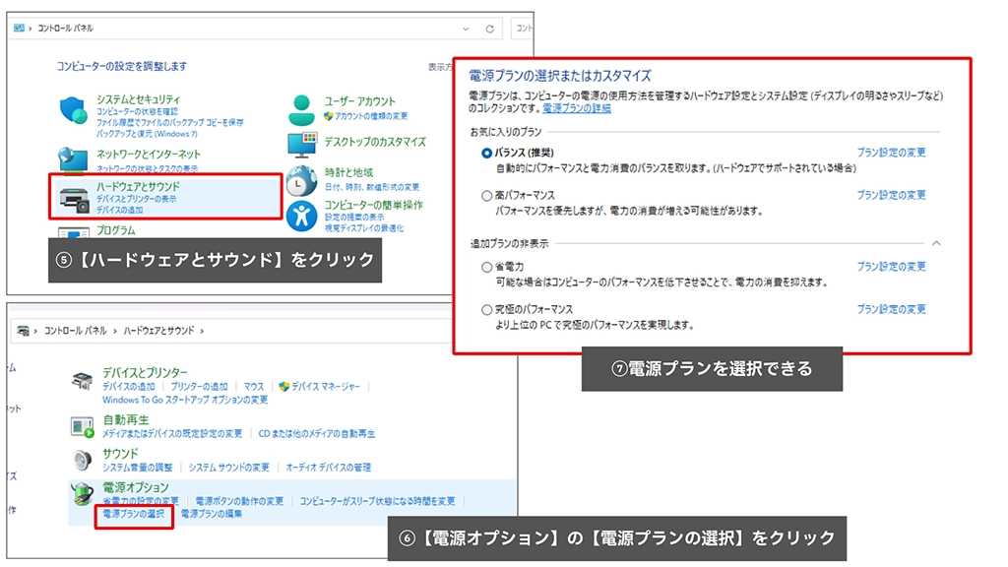Viewport: 1008px width, 567px height.
Task: Click the Power Options battery icon
Action: pyautogui.click(x=84, y=495)
